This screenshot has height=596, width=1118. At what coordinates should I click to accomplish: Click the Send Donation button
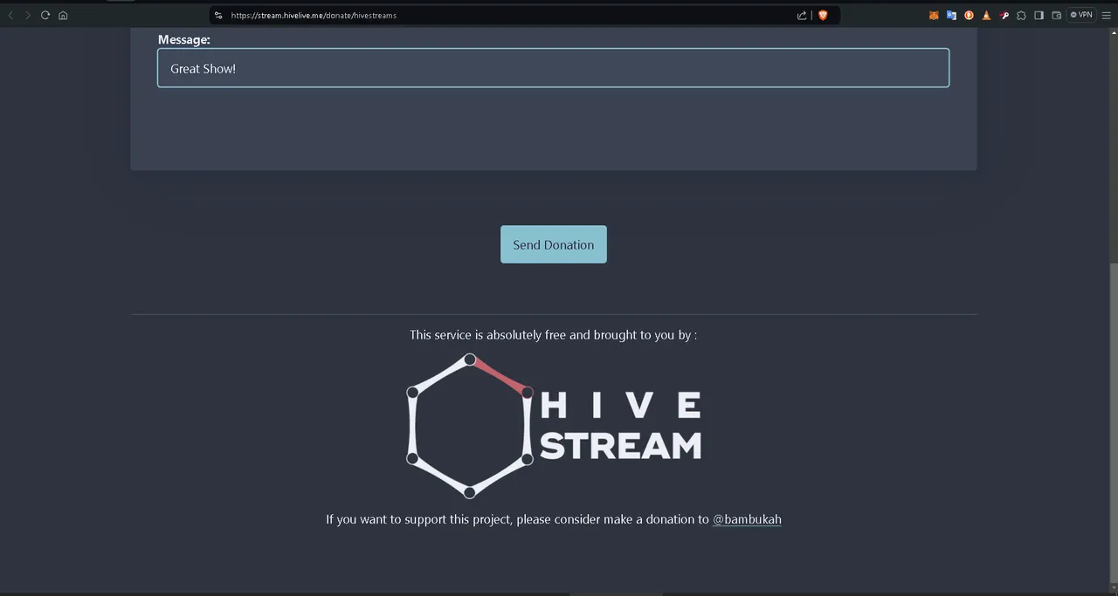tap(553, 244)
